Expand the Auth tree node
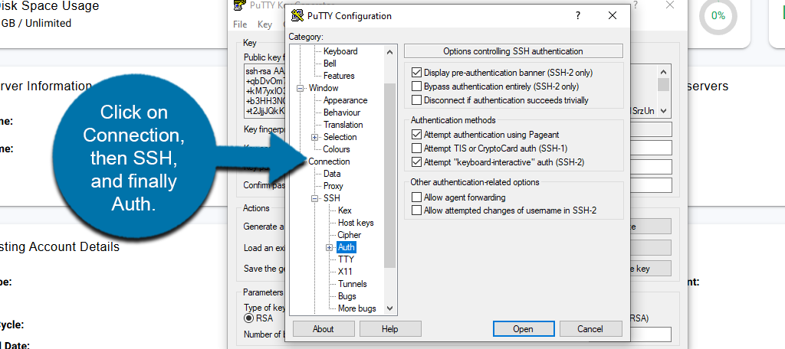The image size is (785, 349). [x=330, y=247]
